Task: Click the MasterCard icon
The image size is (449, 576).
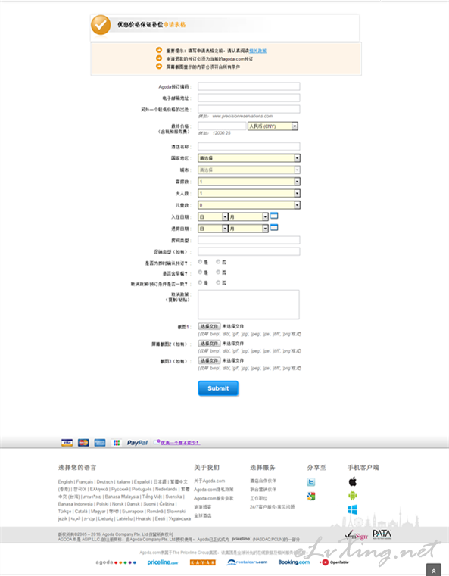Action: coord(83,443)
